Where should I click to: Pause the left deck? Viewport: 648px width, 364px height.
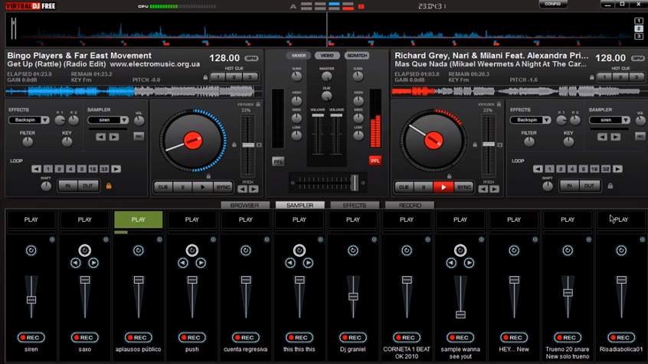point(182,187)
